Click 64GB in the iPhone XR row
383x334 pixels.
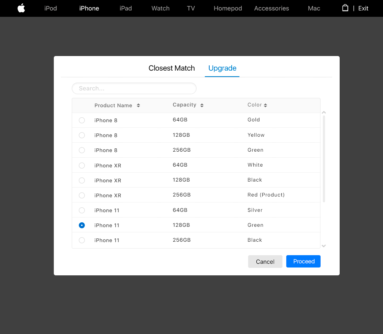(x=180, y=165)
